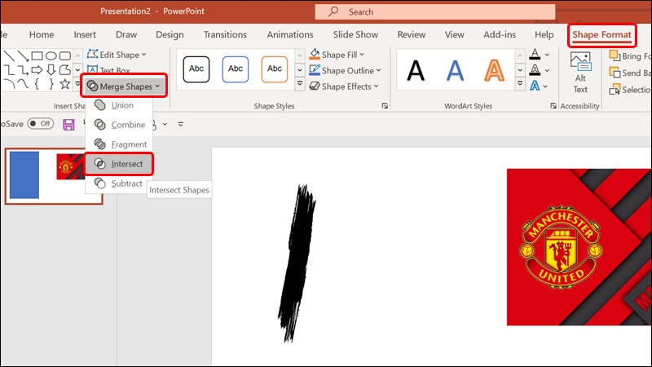Click inside the Search box

(x=435, y=11)
